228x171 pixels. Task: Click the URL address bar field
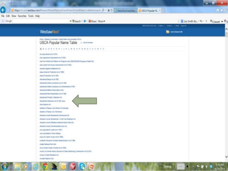click(x=57, y=10)
